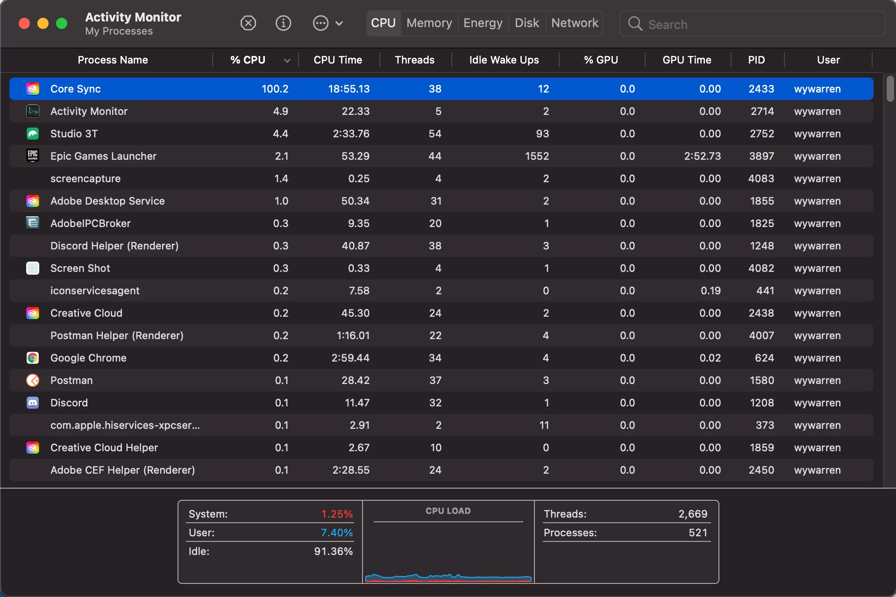This screenshot has height=597, width=896.
Task: Click the process info (i) icon
Action: (x=283, y=23)
